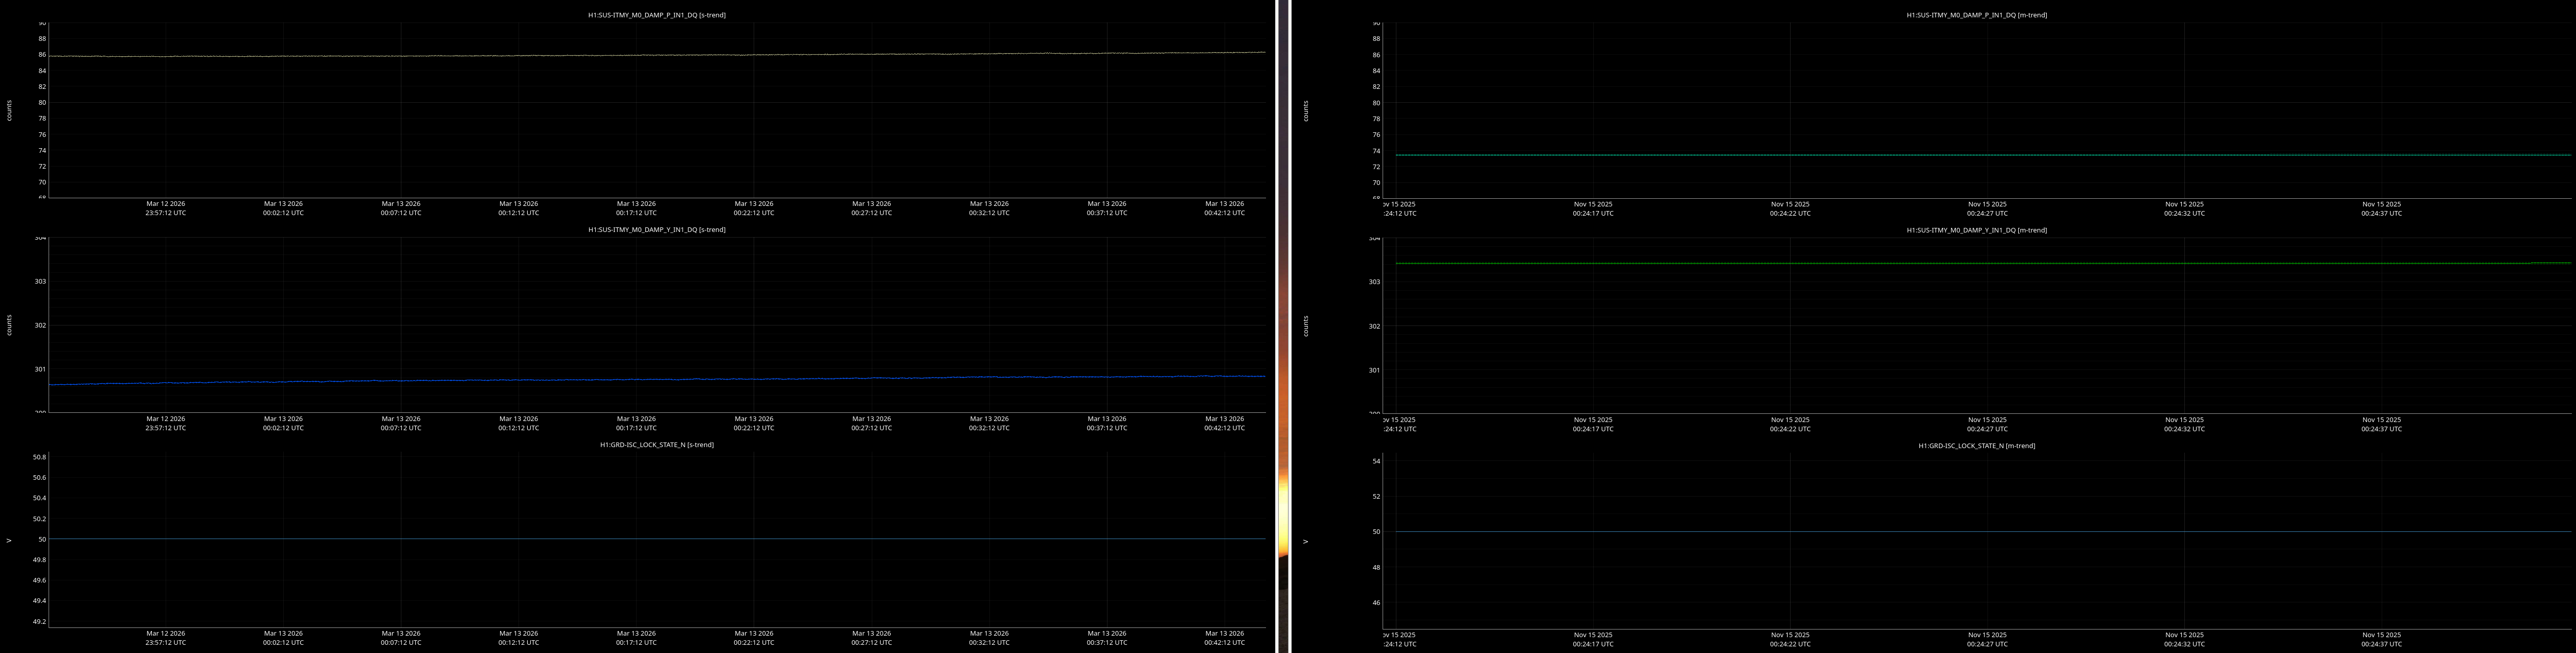Click the H1:SUS-ITMY_M0_DAMP_Y_IN1_DQ [s-trend] plot title

pyautogui.click(x=656, y=230)
